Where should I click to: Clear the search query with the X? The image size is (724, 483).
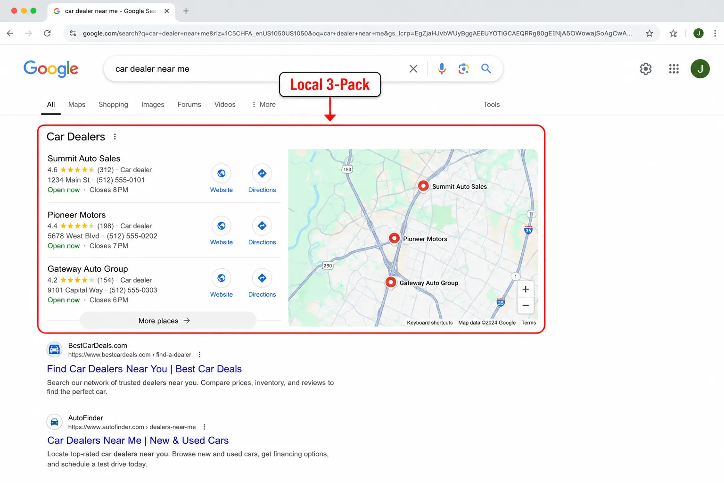413,69
